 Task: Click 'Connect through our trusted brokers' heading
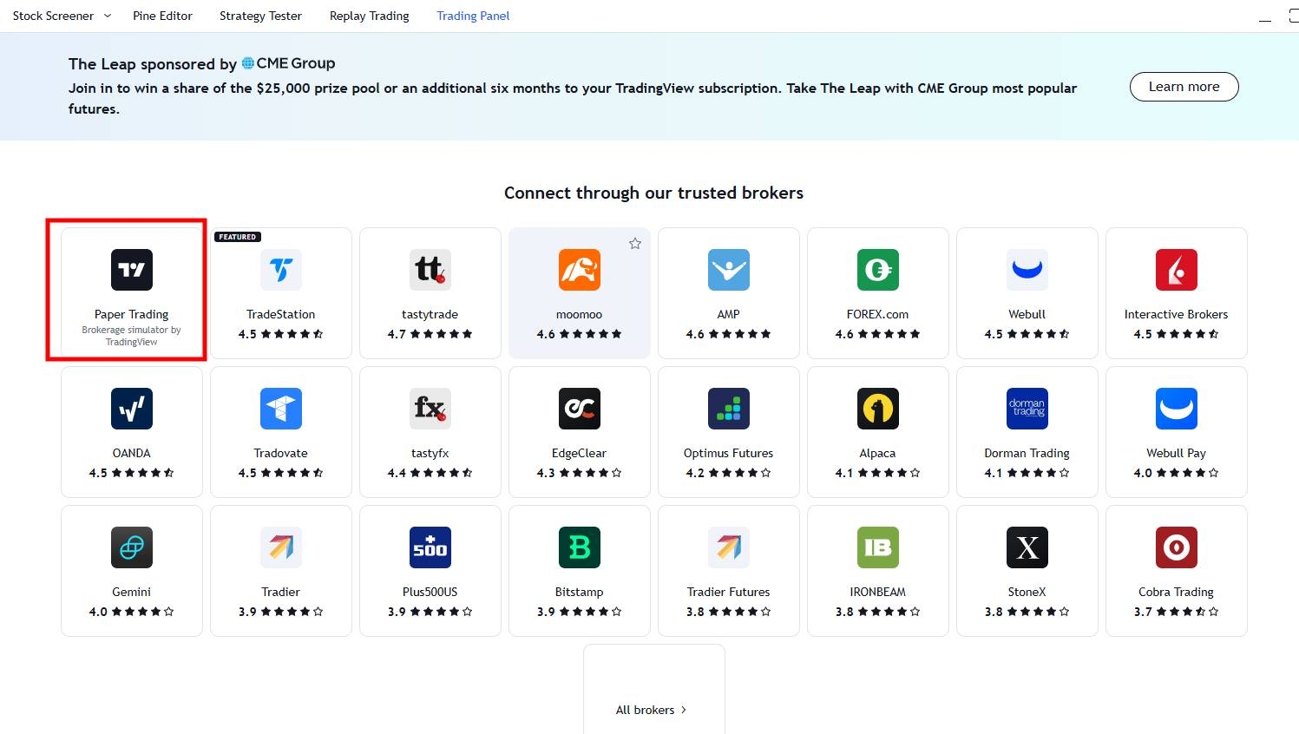[x=653, y=193]
